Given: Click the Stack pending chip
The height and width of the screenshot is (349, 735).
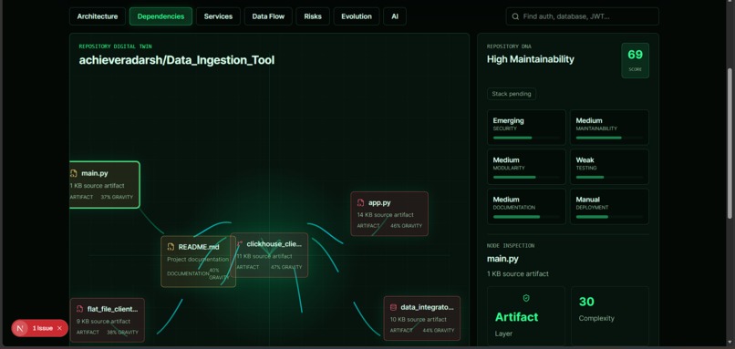Looking at the screenshot, I should coord(512,94).
